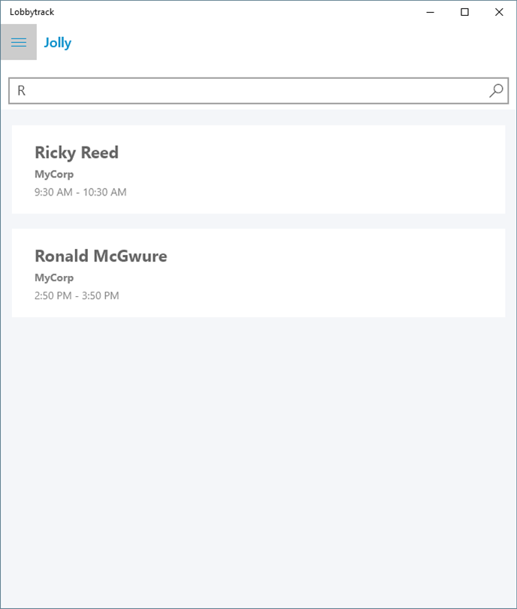This screenshot has height=609, width=517.
Task: Click the 9:30 AM - 10:30 AM time
Action: pyautogui.click(x=80, y=192)
